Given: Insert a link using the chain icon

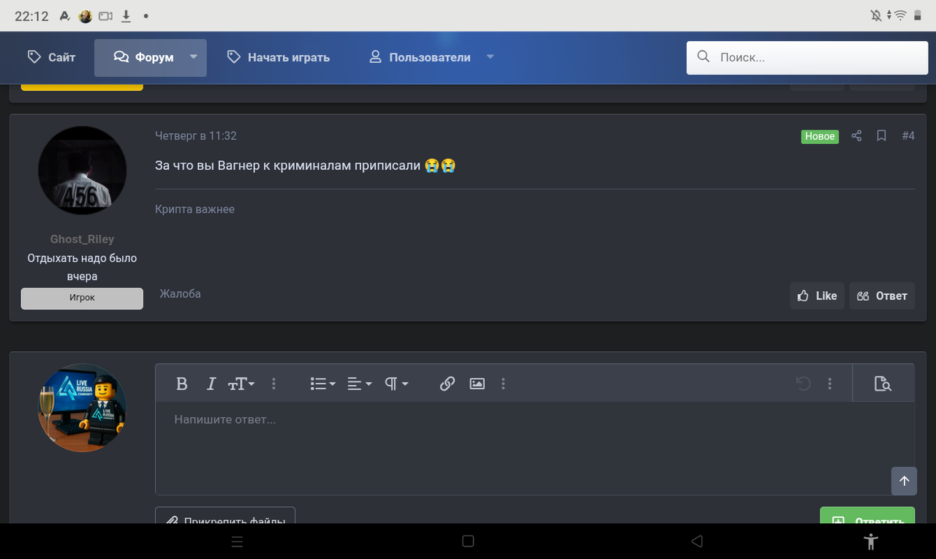Looking at the screenshot, I should click(x=447, y=383).
